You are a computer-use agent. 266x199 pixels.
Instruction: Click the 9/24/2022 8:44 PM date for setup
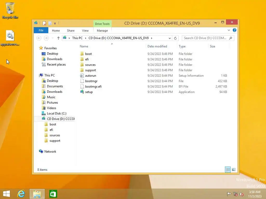[x=160, y=92]
